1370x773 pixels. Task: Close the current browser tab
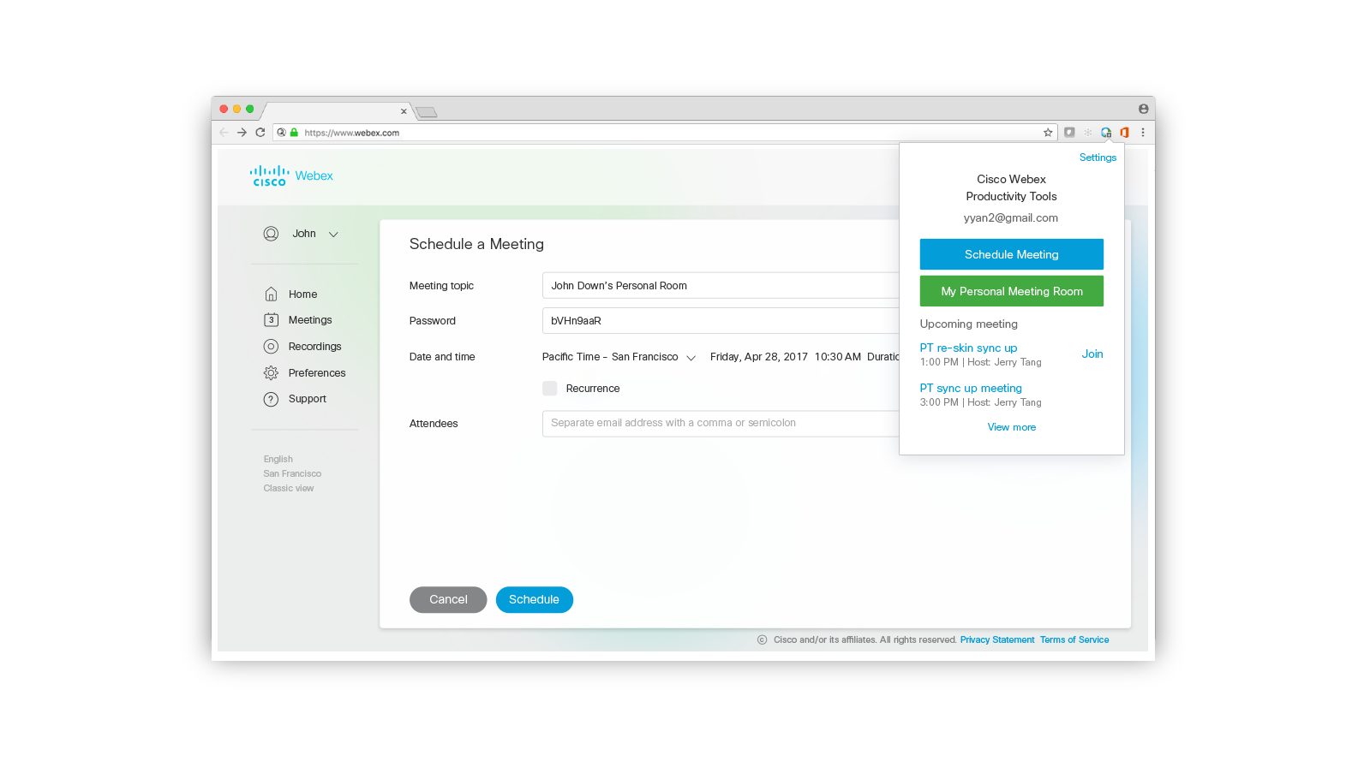(x=404, y=111)
